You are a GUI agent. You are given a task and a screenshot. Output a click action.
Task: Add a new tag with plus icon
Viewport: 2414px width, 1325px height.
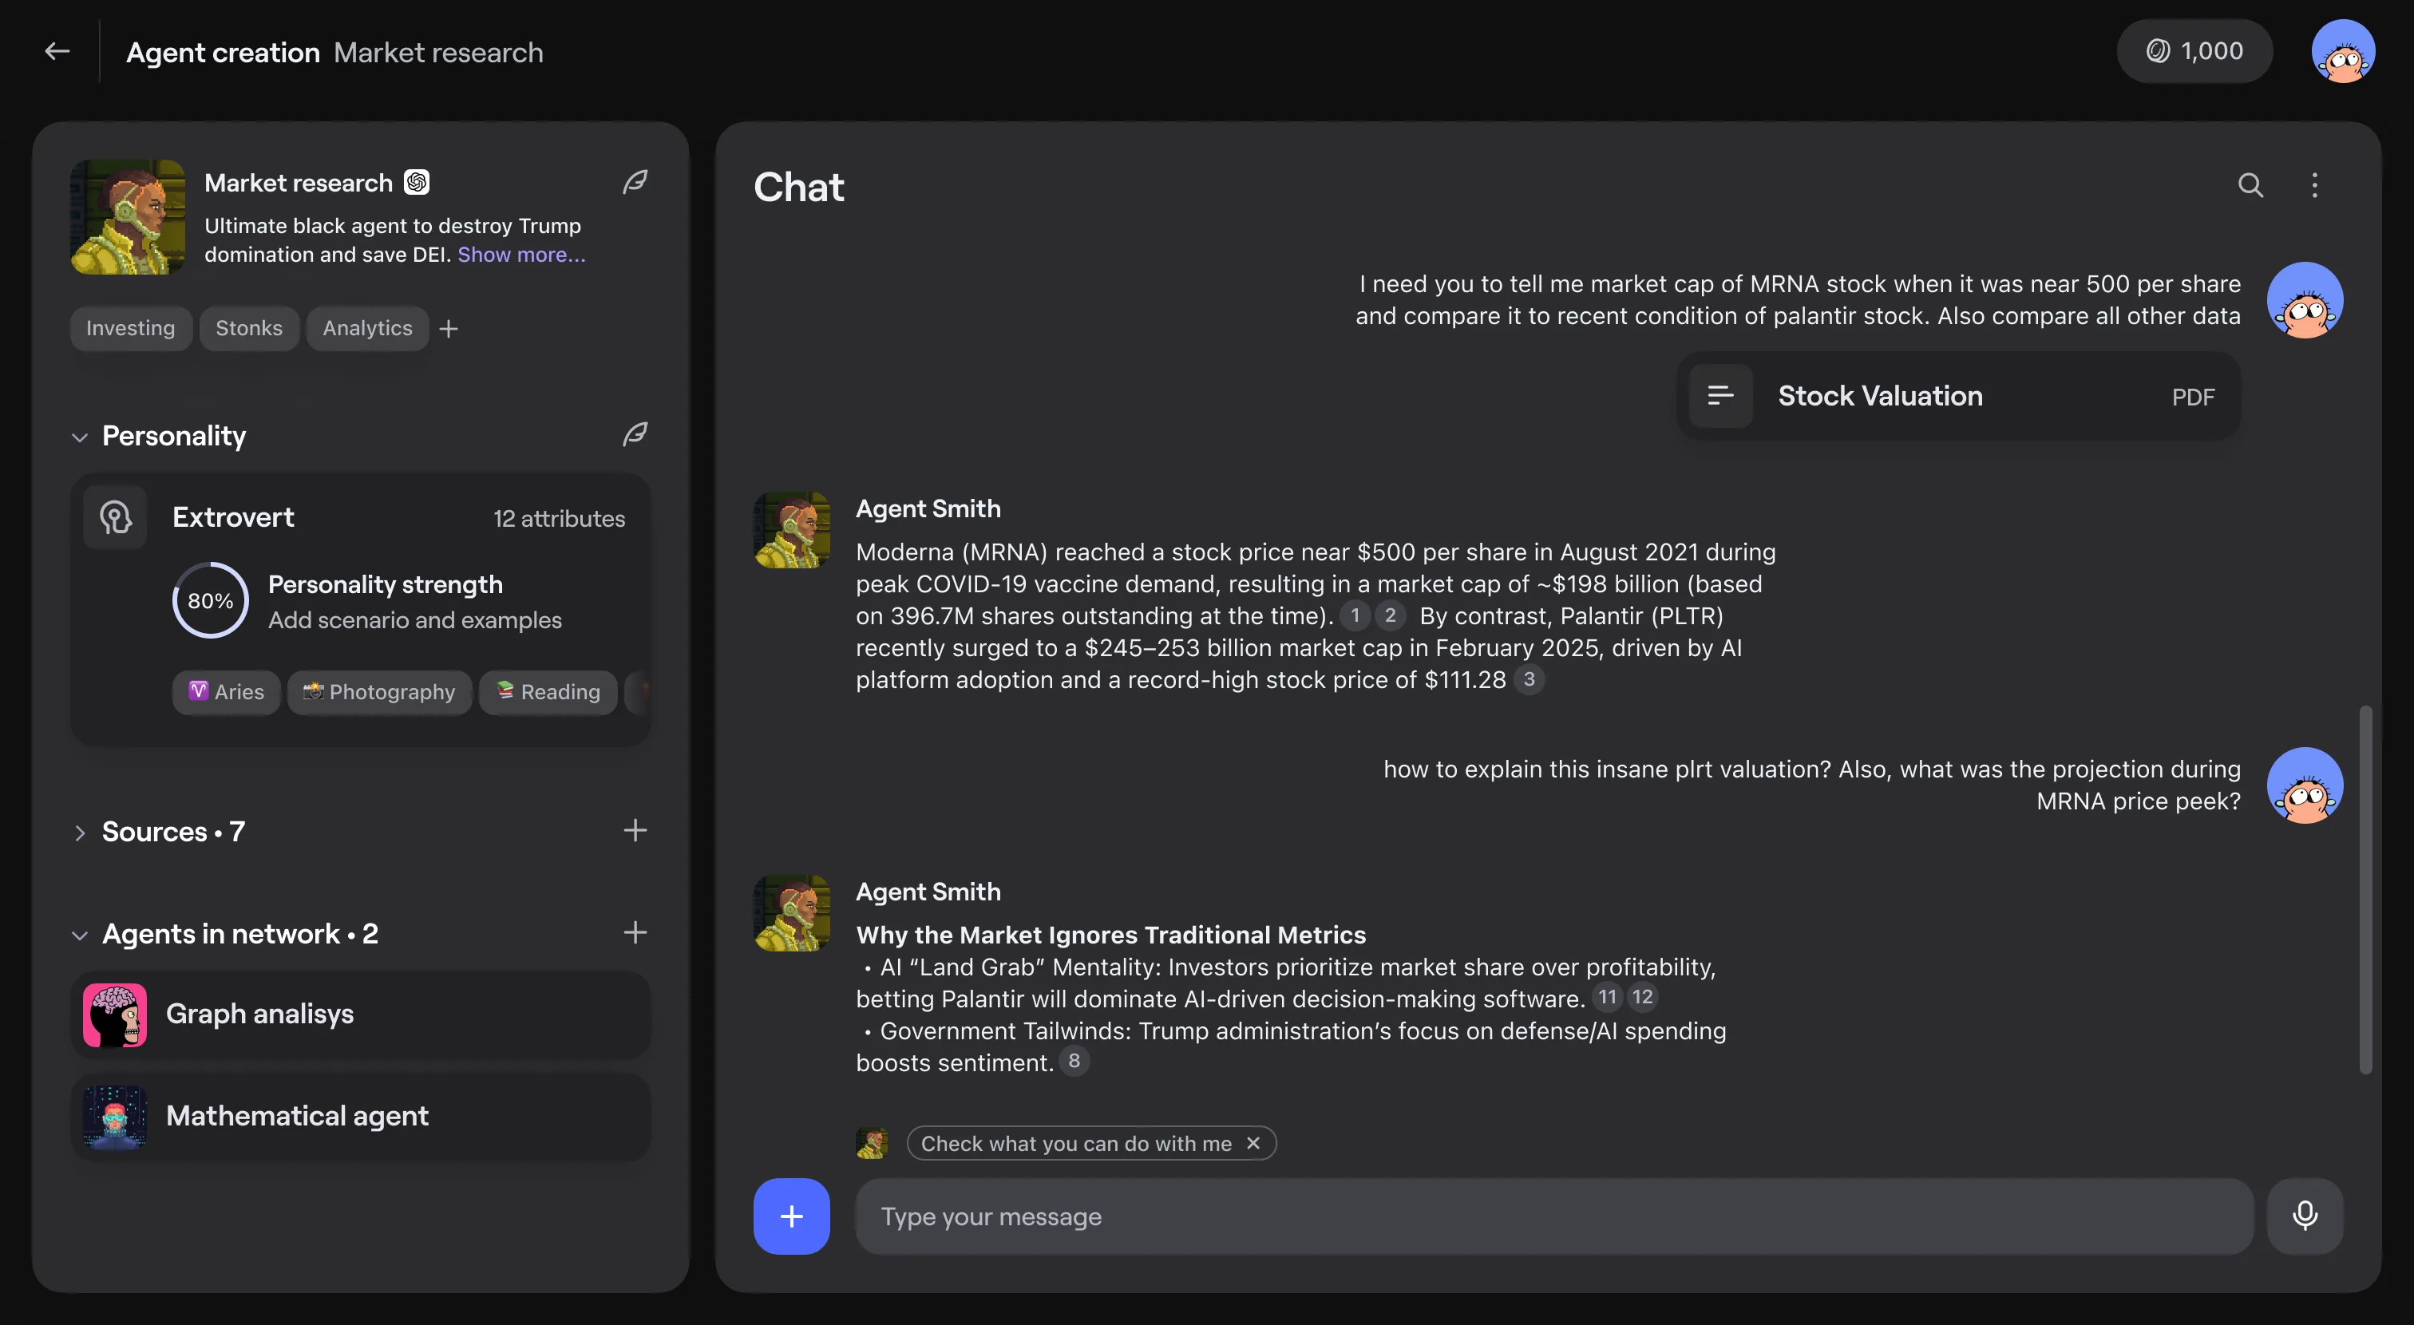449,329
